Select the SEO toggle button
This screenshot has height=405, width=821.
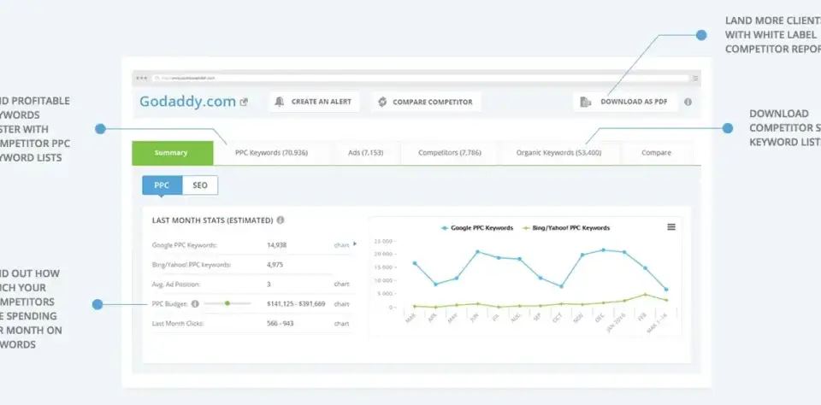point(200,185)
